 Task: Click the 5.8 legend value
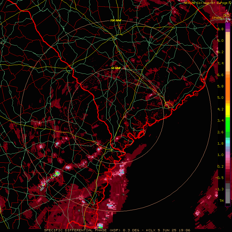220,86
